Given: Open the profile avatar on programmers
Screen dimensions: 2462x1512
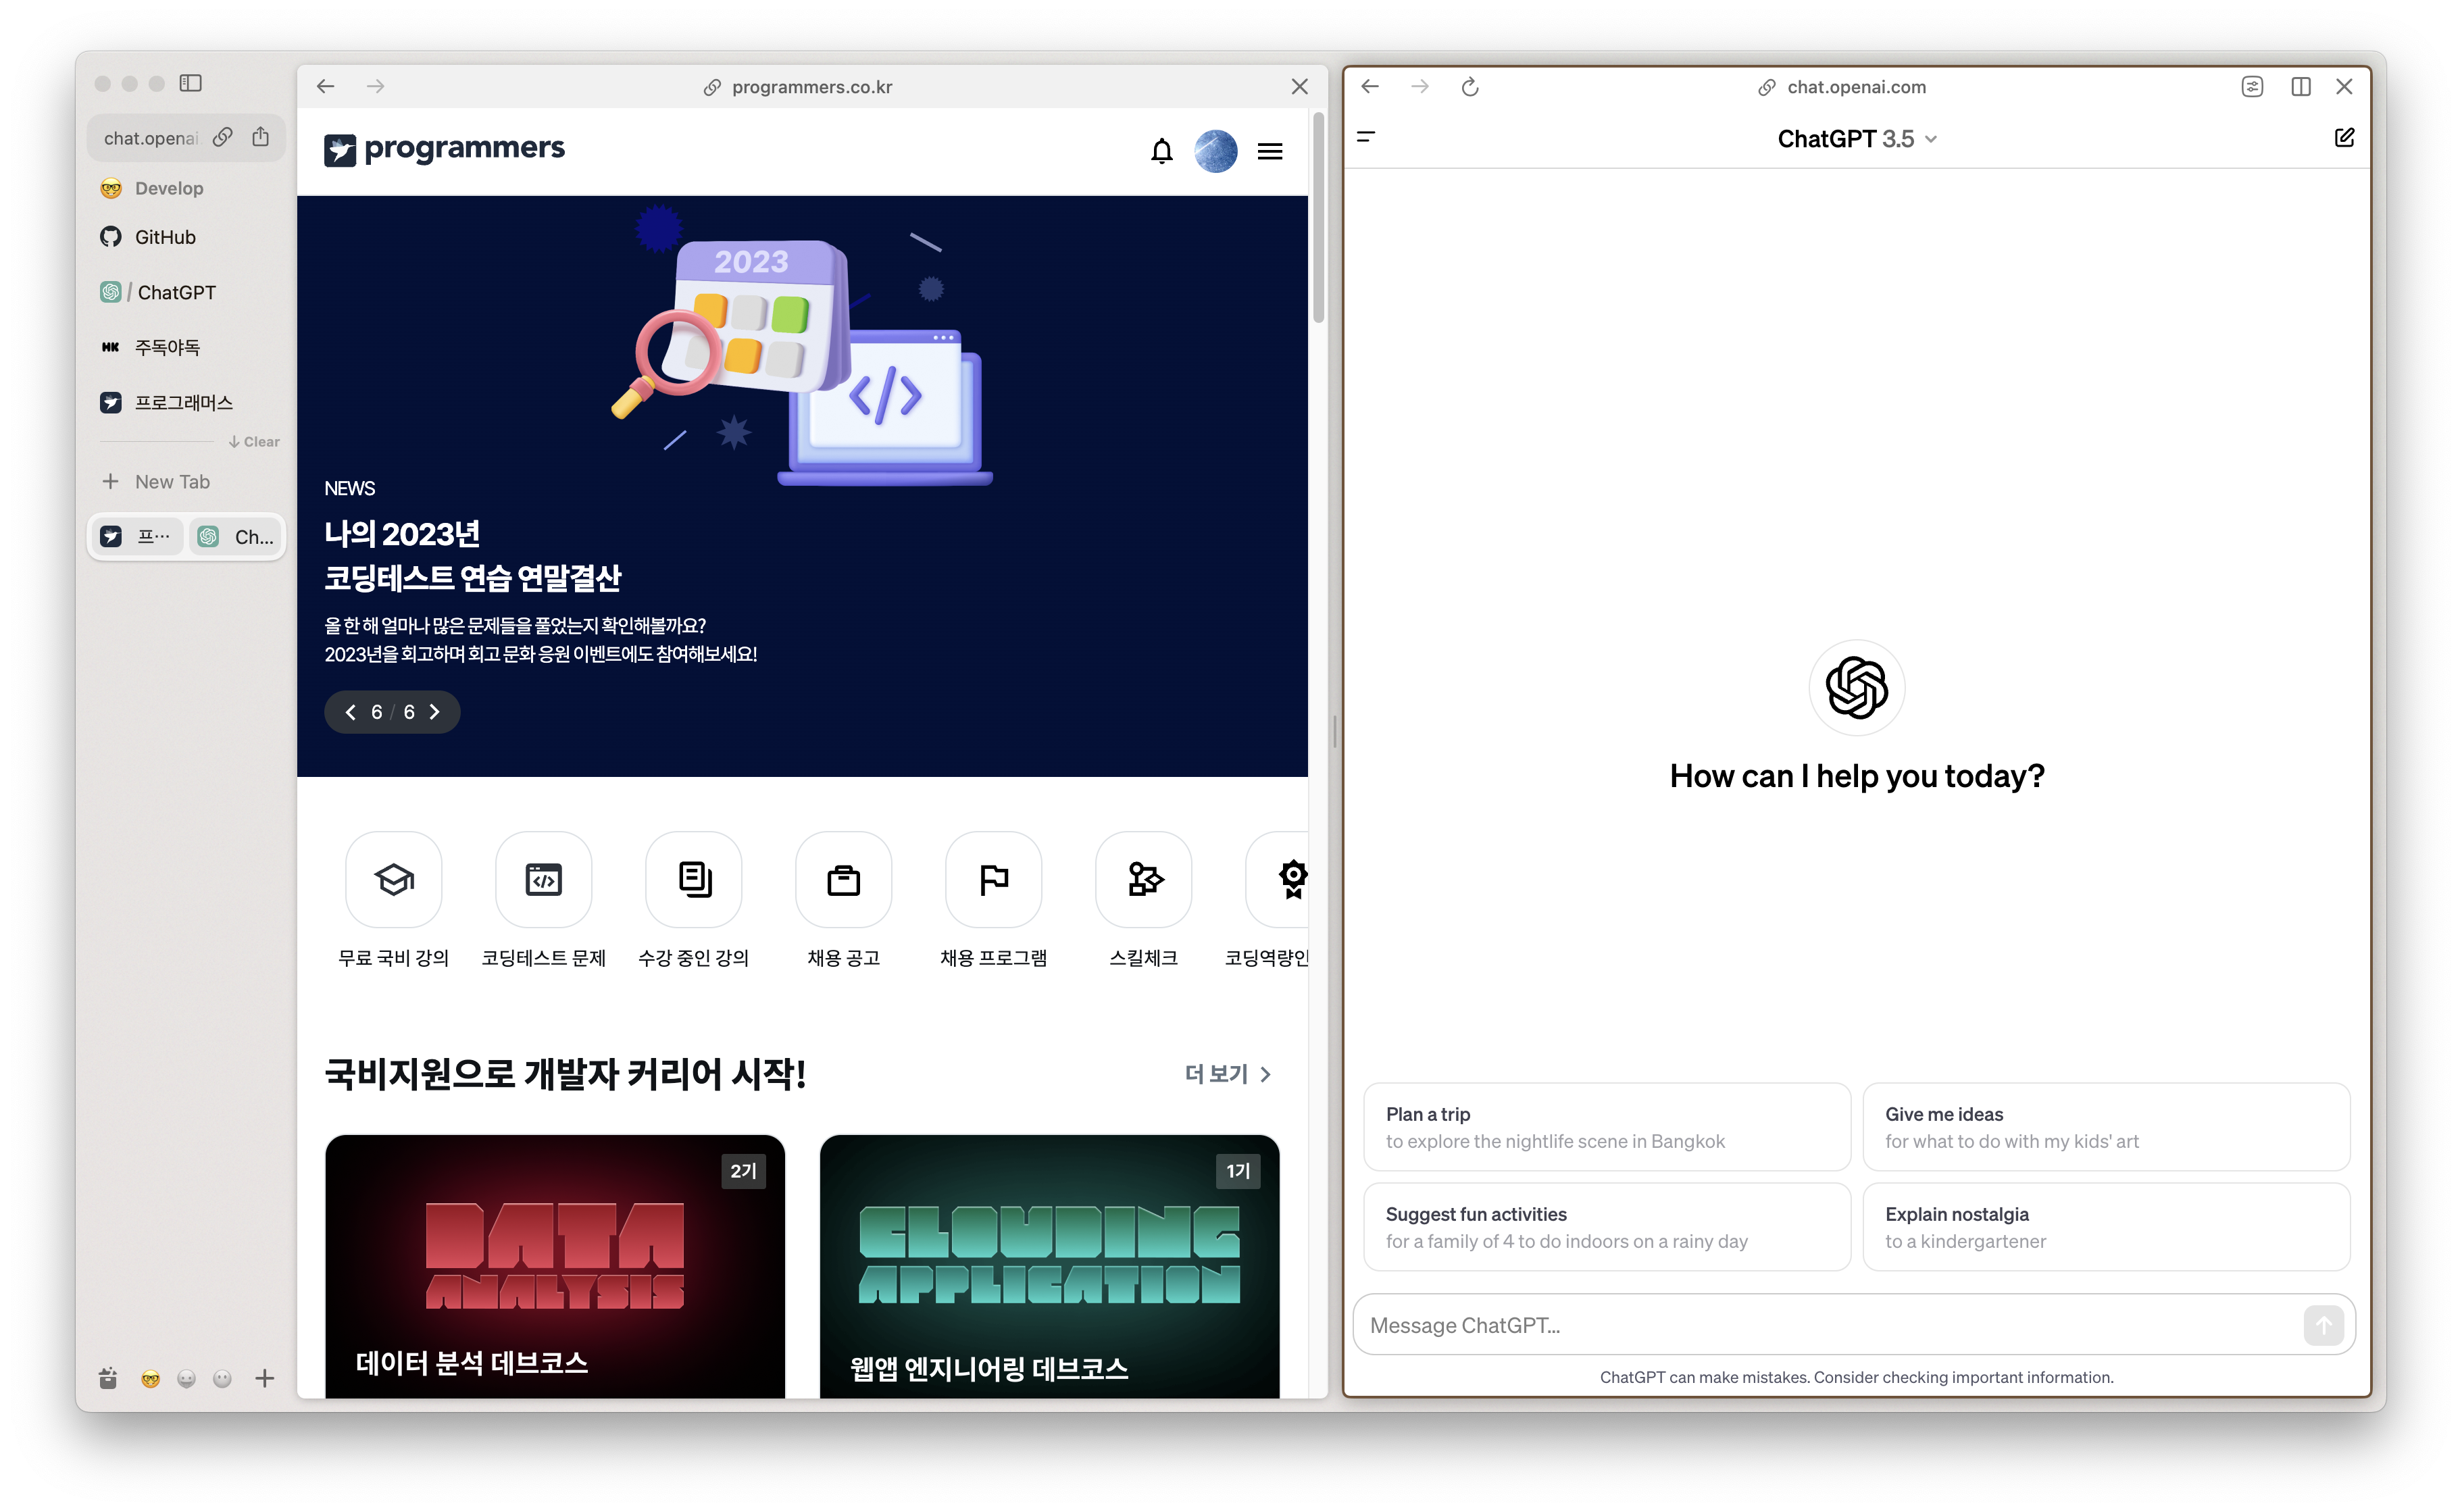Looking at the screenshot, I should click(1216, 151).
